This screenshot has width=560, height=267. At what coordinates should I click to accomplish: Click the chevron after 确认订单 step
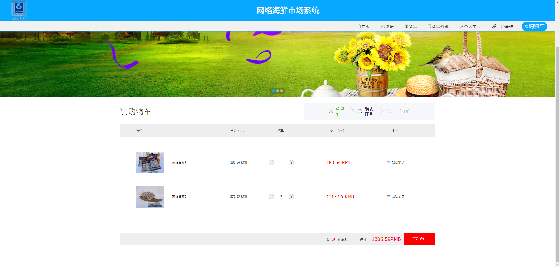tap(381, 111)
